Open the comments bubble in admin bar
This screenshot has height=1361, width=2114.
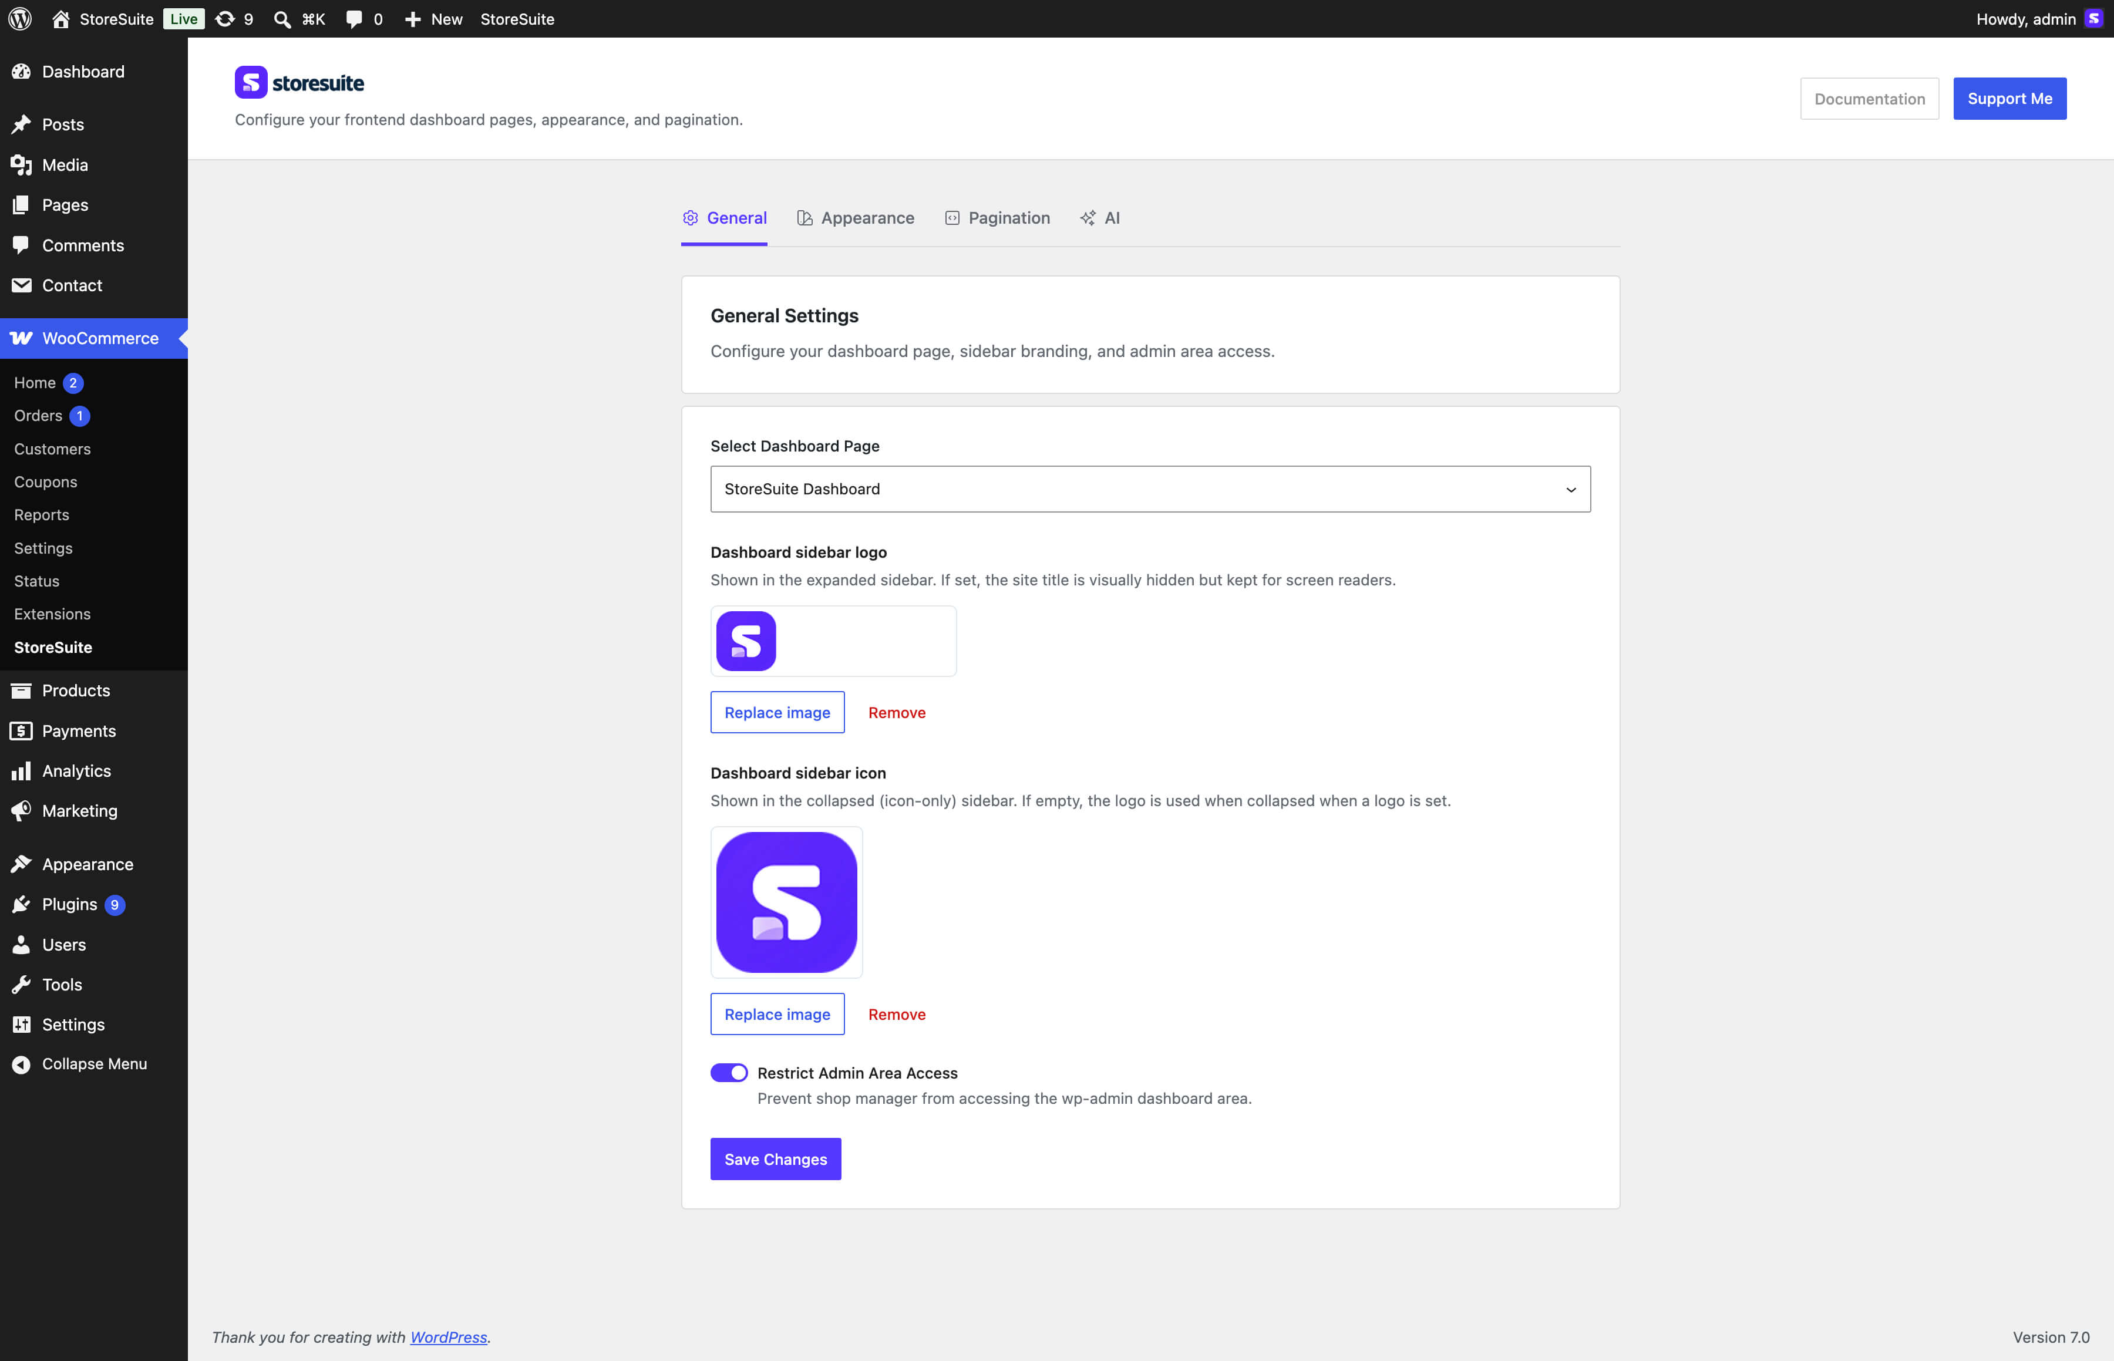tap(354, 19)
